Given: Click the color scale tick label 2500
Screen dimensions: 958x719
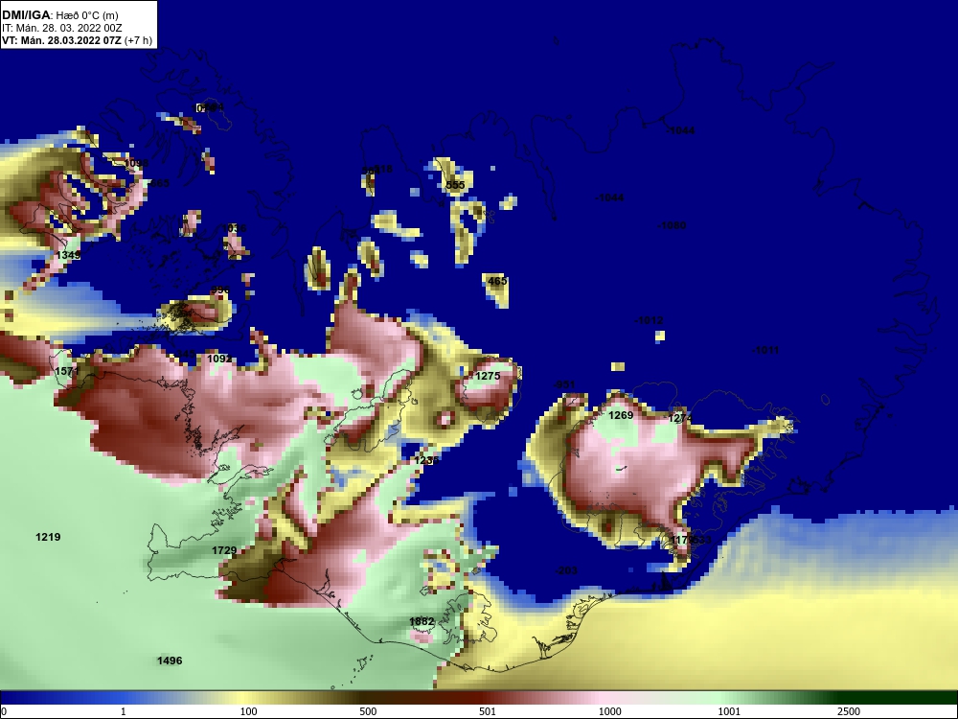Looking at the screenshot, I should 849,711.
